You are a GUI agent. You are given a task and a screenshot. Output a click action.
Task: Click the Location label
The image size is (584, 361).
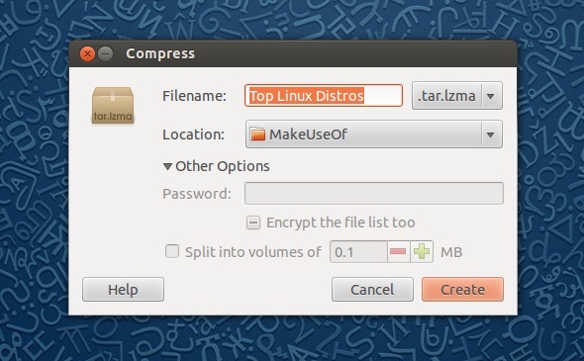point(194,135)
